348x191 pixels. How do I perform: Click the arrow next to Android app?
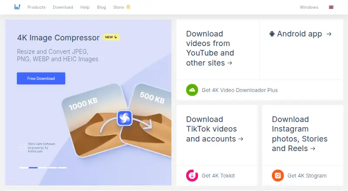point(329,34)
